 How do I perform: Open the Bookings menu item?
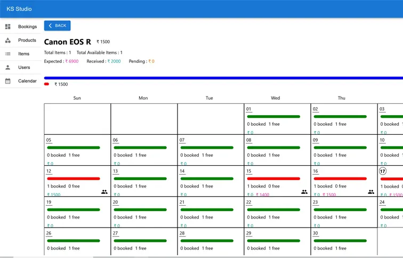[21, 27]
